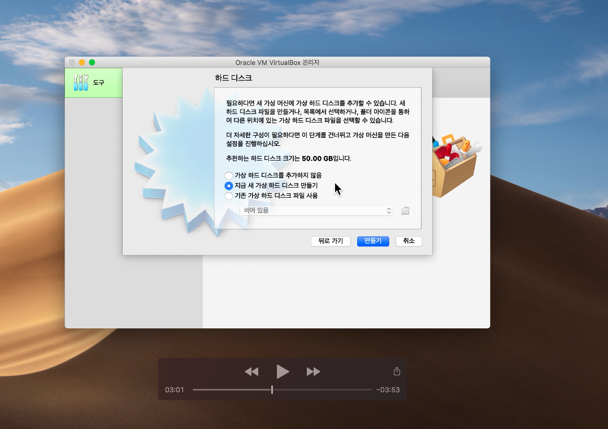The height and width of the screenshot is (429, 608).
Task: Click the folder icon to browse disk files
Action: click(405, 211)
